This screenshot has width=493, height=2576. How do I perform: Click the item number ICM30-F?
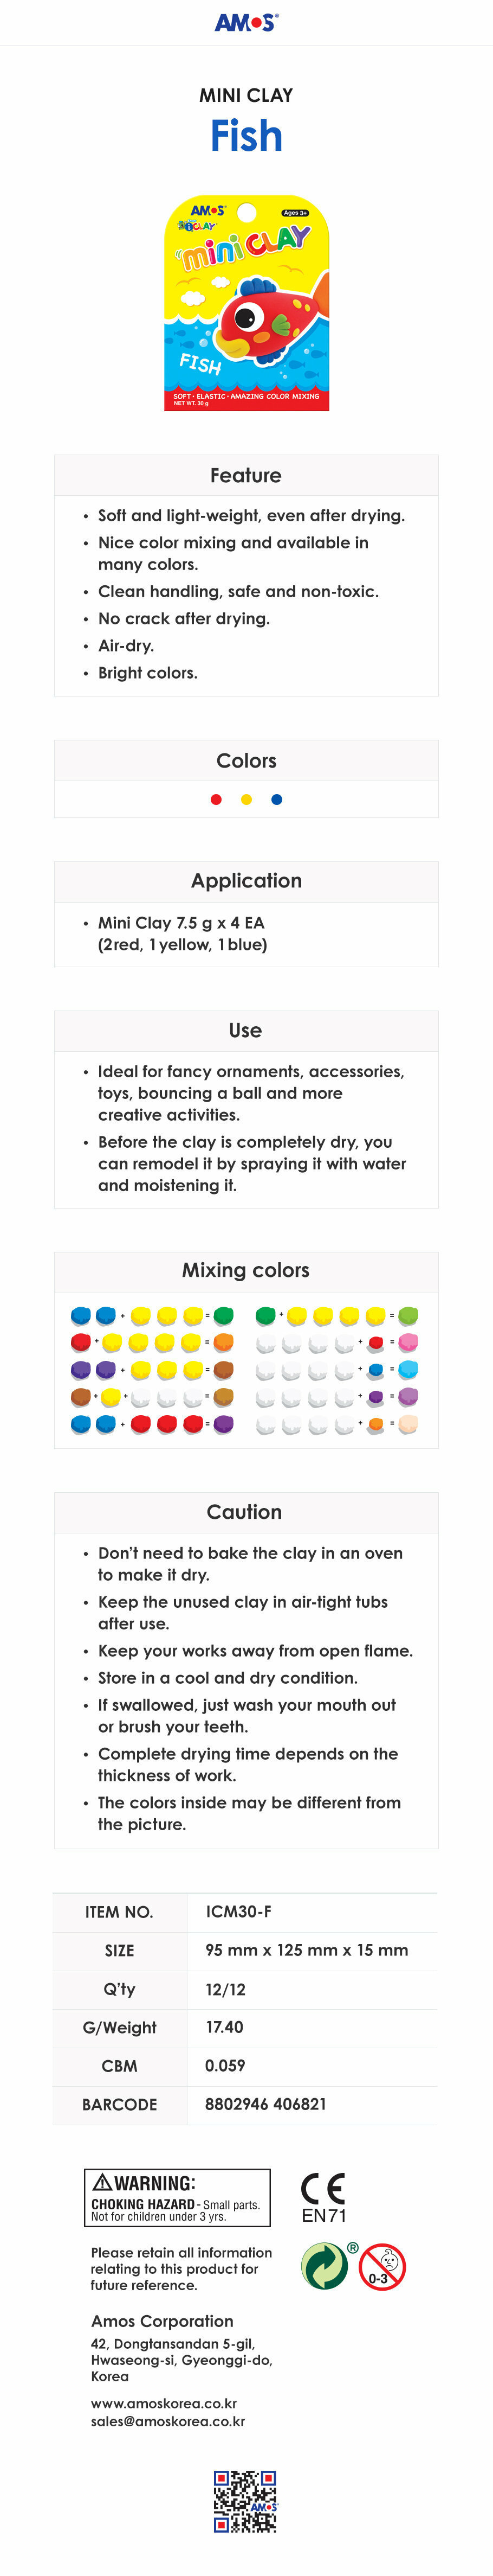[238, 1911]
